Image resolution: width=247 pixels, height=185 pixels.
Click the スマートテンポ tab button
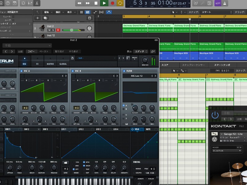point(222,65)
